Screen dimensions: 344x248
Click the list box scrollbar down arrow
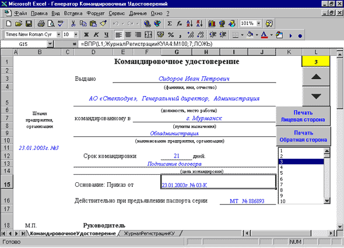tap(327, 201)
